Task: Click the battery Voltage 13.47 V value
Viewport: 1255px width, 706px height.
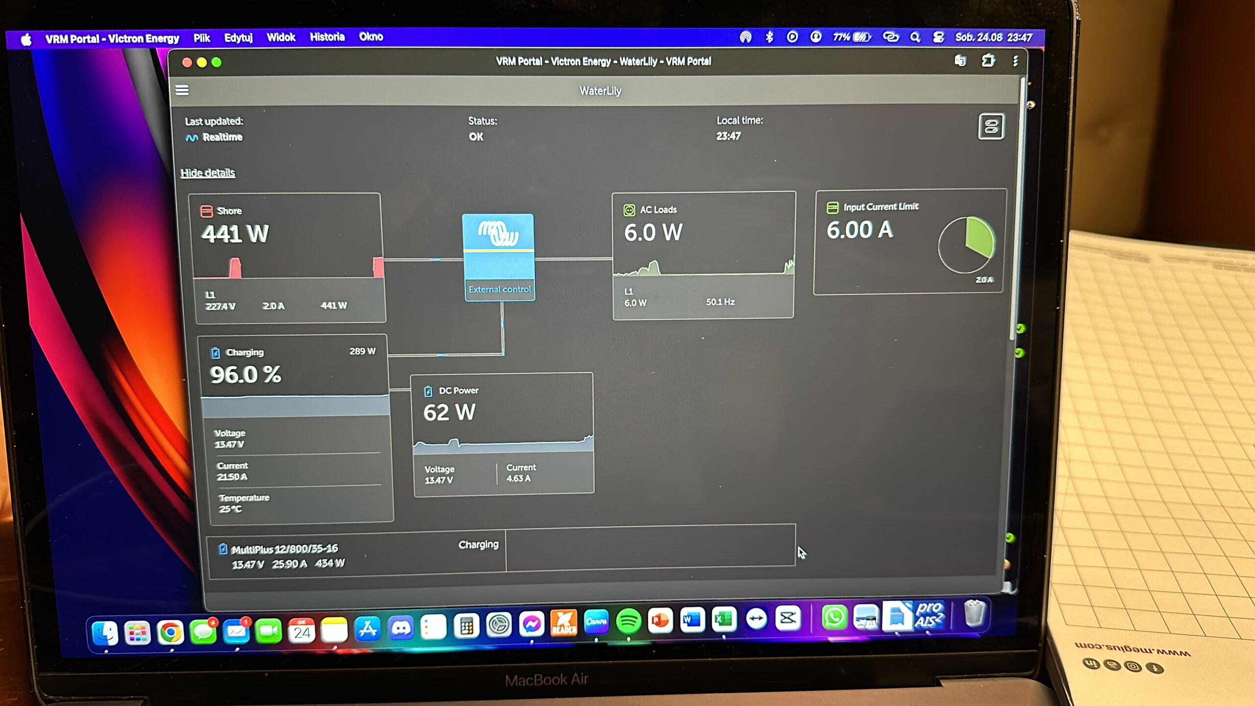Action: click(229, 445)
